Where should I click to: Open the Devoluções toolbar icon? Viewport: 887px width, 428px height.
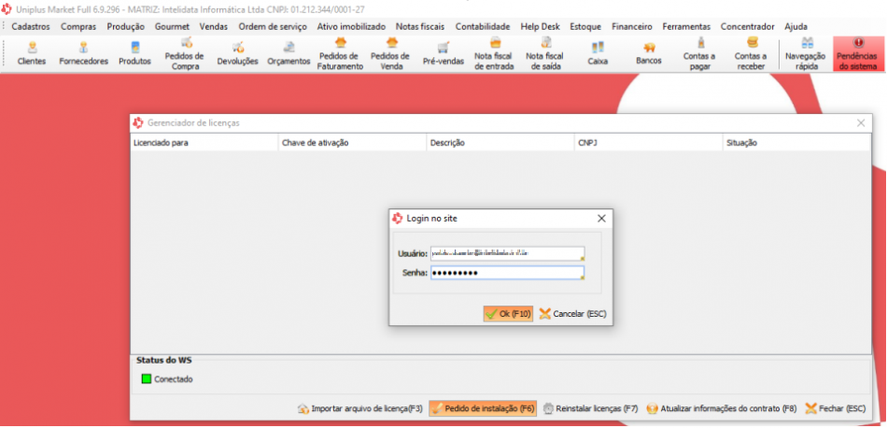pyautogui.click(x=237, y=54)
